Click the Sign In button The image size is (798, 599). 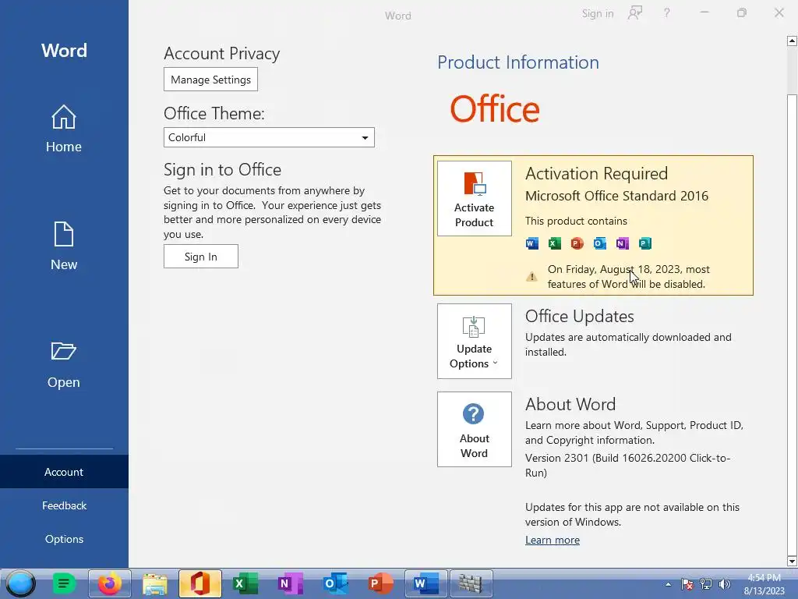[x=200, y=256]
